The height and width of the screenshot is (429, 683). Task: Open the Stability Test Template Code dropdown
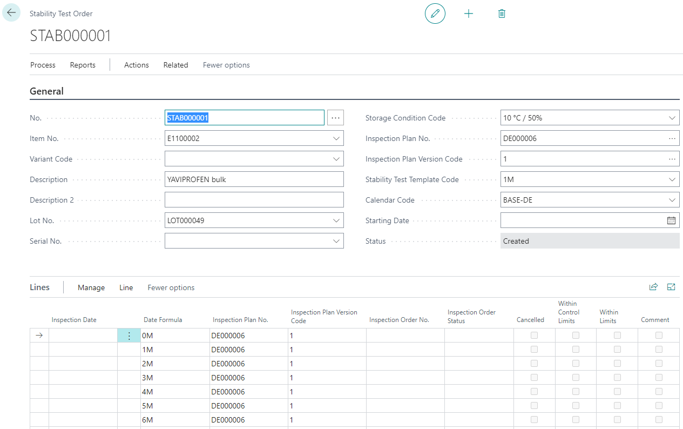672,179
